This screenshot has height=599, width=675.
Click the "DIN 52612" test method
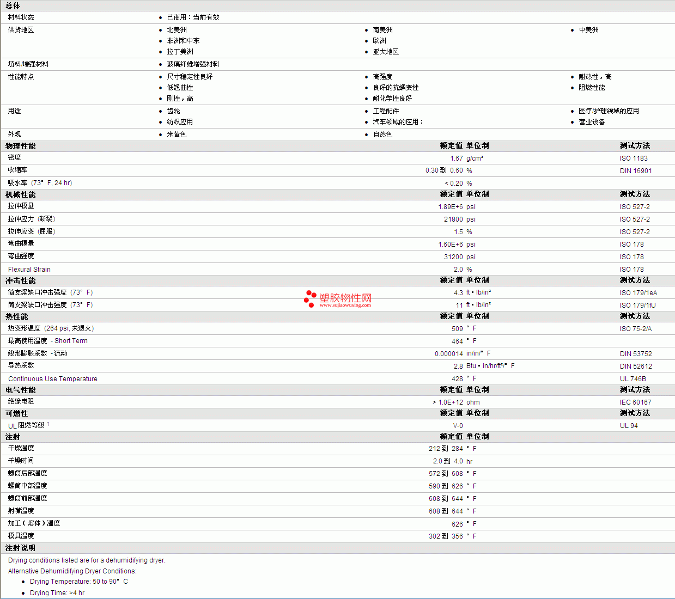click(x=636, y=366)
